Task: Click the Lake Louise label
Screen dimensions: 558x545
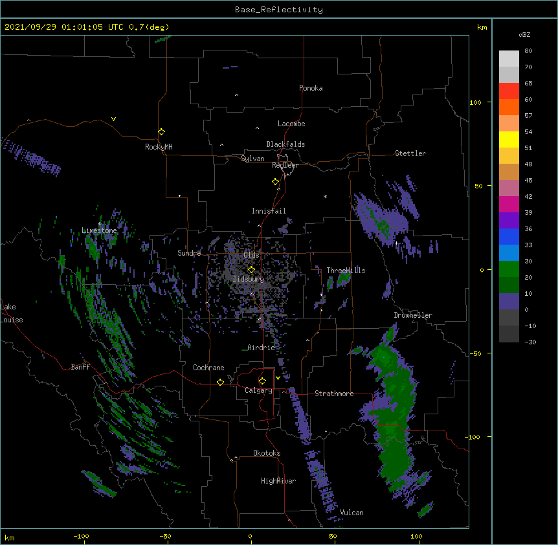Action: coord(12,313)
